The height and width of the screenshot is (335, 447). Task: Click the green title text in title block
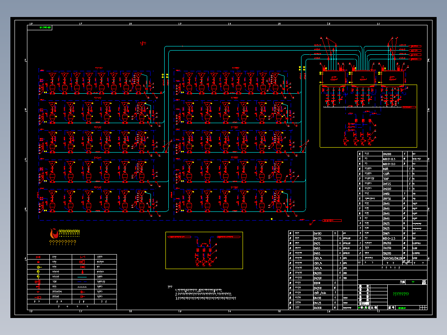click(401, 294)
